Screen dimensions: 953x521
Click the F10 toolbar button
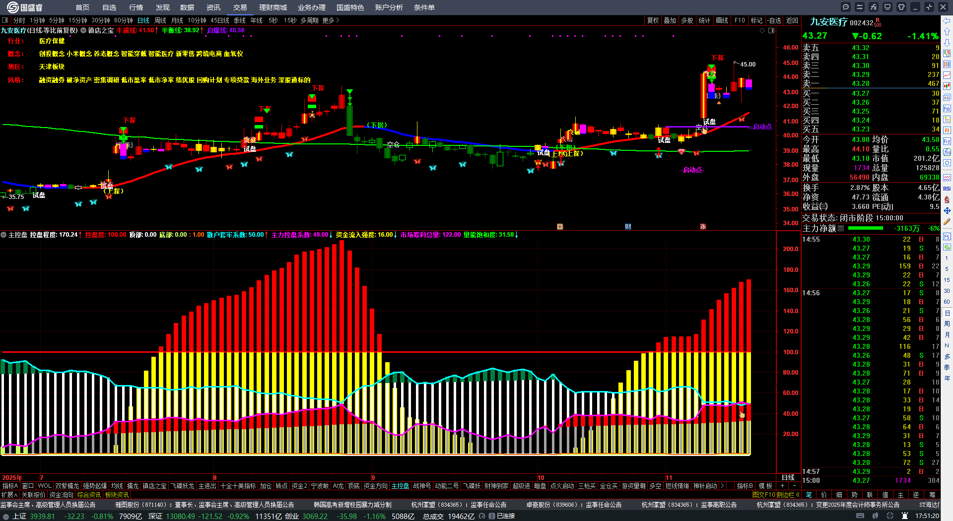[x=740, y=20]
